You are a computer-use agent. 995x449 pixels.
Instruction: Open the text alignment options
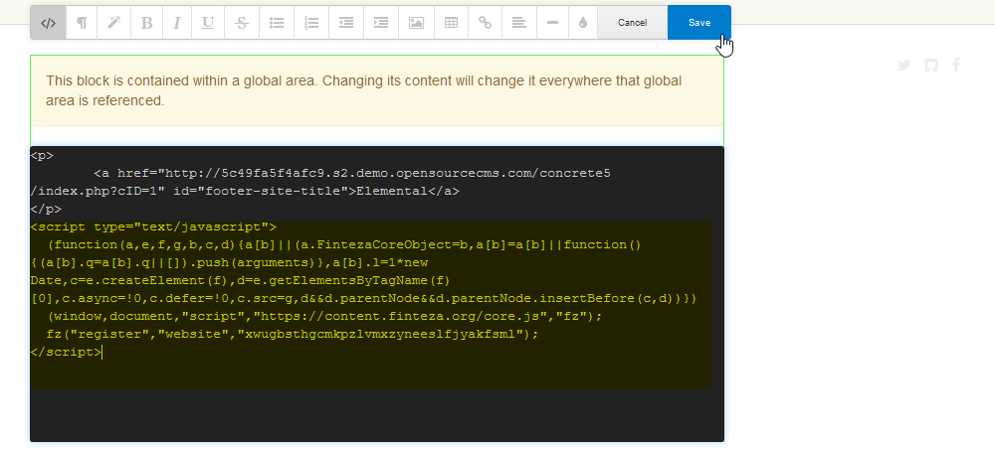click(517, 22)
